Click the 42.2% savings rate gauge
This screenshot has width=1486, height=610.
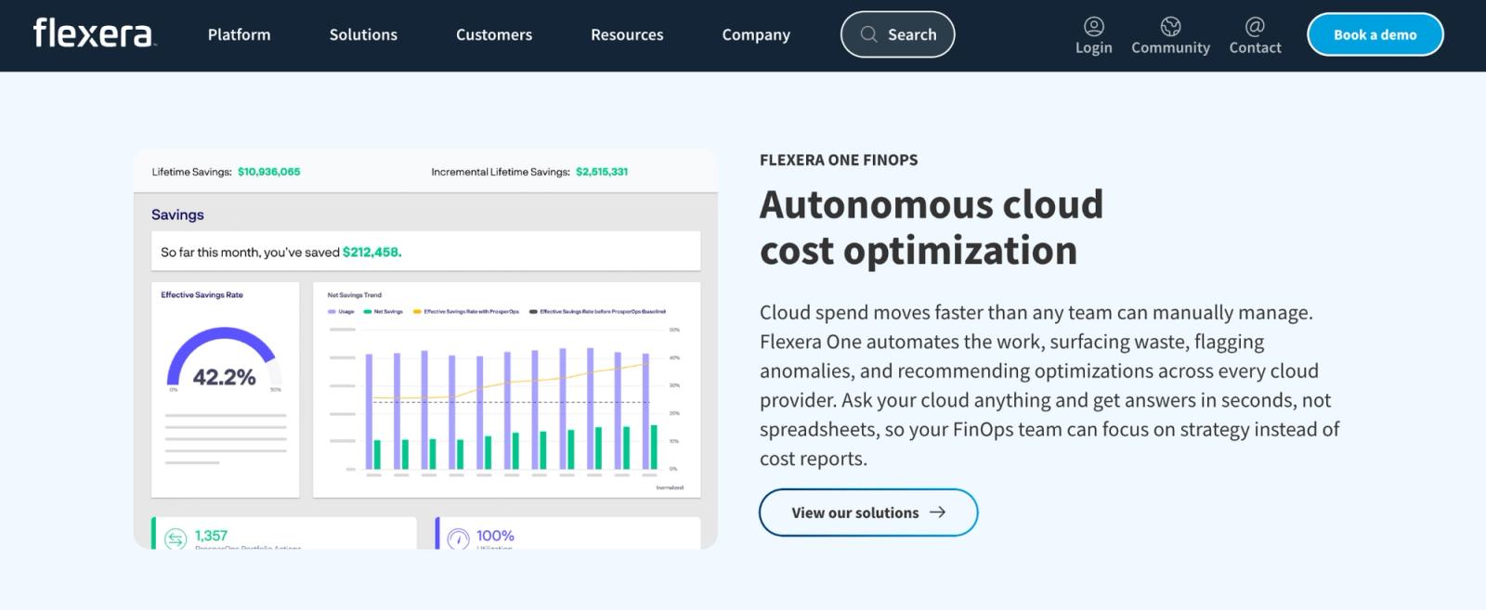coord(224,360)
